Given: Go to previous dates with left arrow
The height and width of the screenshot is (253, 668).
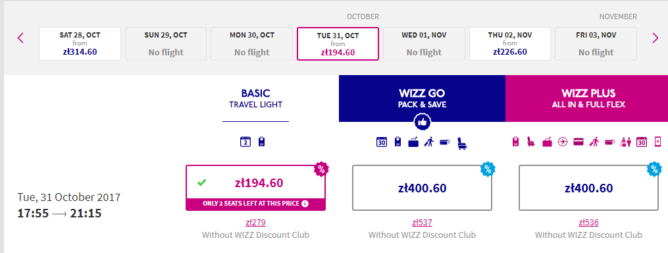Looking at the screenshot, I should (20, 38).
